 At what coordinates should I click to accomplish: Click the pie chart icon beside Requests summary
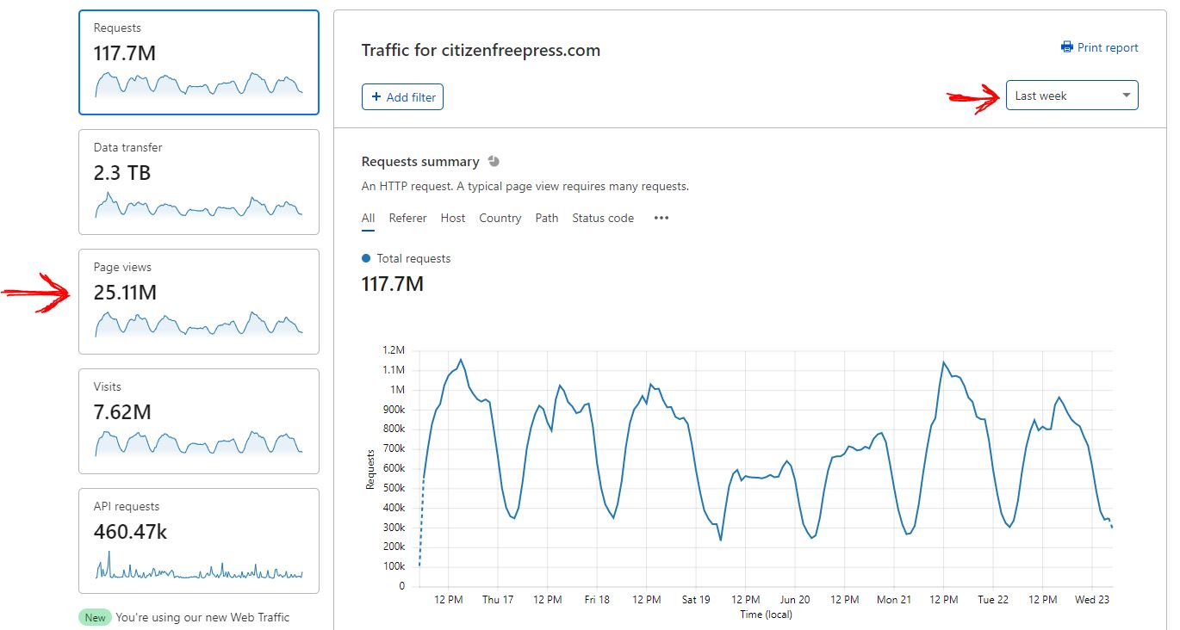(494, 161)
